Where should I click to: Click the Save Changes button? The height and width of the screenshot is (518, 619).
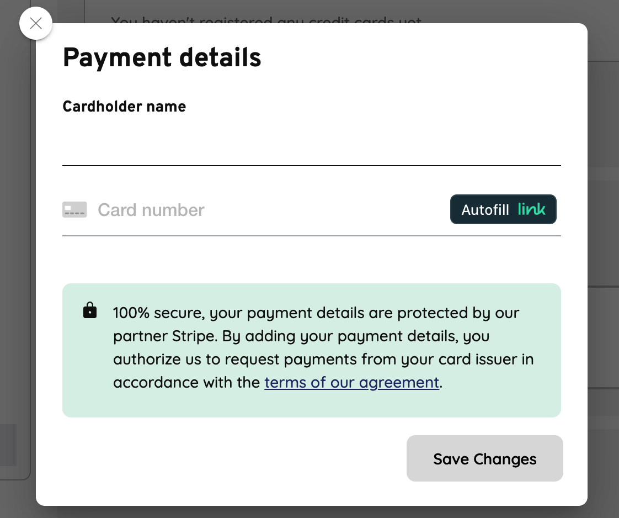tap(484, 458)
